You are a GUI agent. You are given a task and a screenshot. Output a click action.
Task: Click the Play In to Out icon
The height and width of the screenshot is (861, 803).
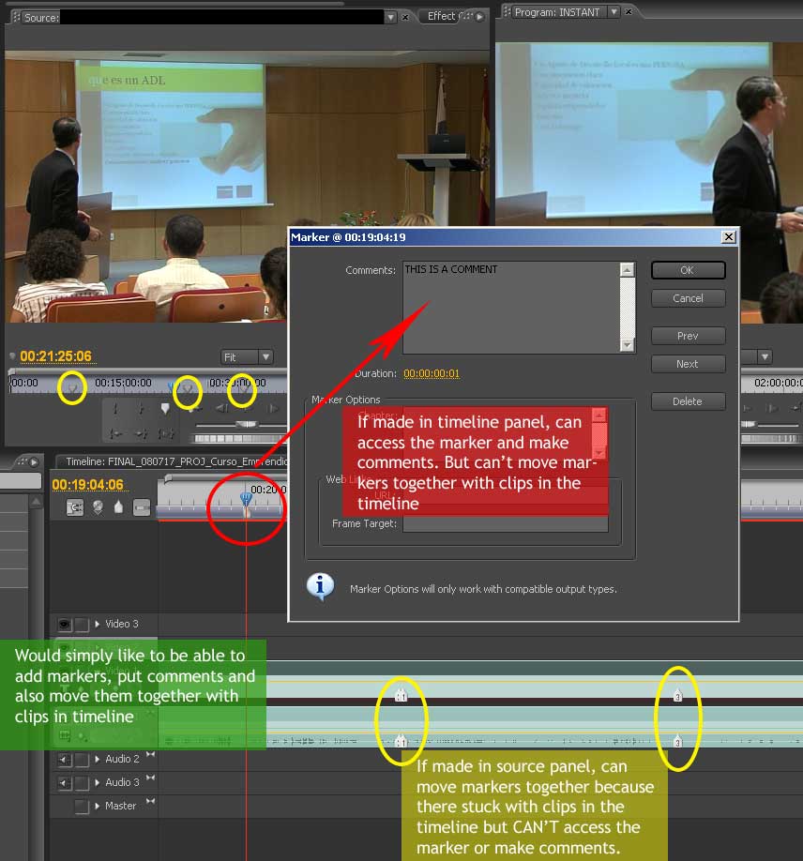pos(166,434)
